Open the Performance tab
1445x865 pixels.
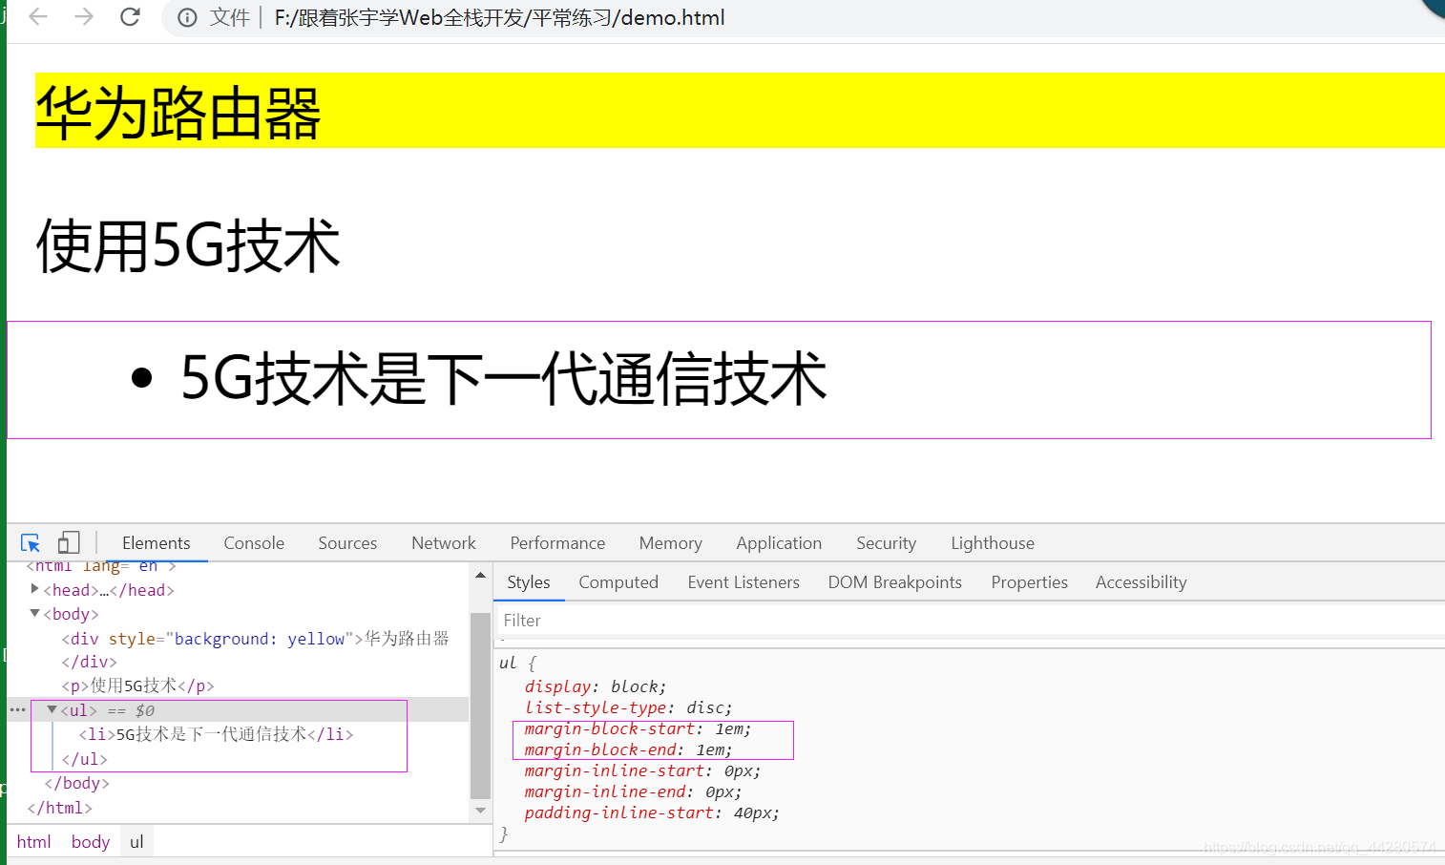tap(557, 542)
